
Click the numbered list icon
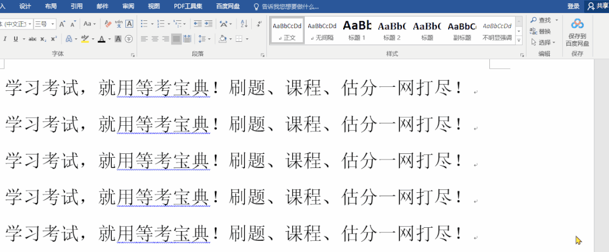point(161,24)
